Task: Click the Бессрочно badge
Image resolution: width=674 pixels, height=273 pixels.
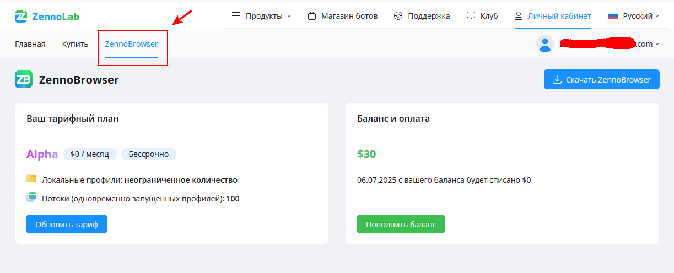Action: 149,154
